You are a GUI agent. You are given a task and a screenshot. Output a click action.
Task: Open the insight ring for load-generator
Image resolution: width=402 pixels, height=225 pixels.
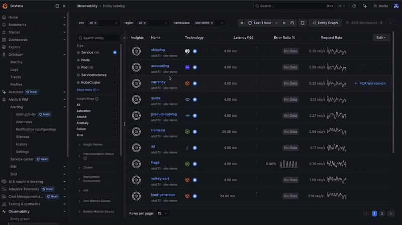[x=136, y=196]
